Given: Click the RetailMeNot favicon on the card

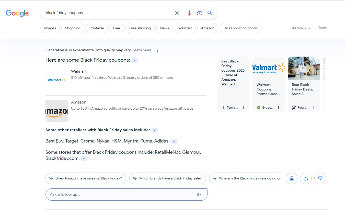Looking at the screenshot, I should click(x=294, y=108).
